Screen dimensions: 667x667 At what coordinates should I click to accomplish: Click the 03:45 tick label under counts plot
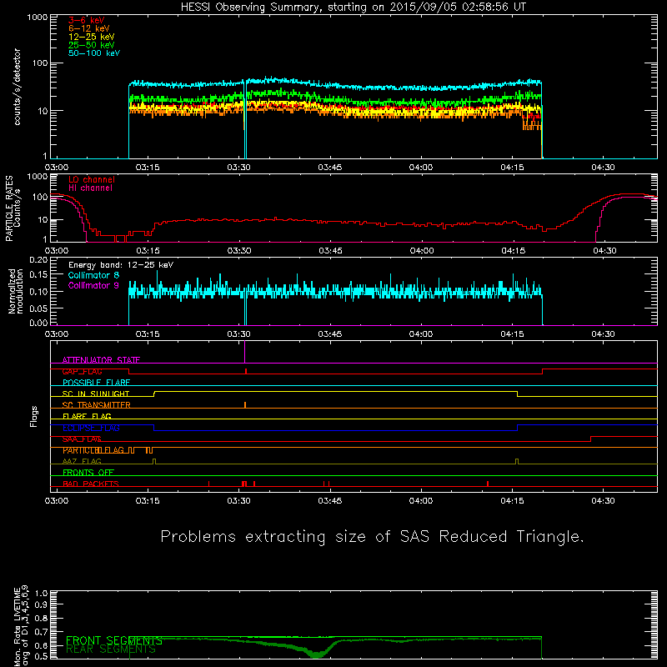[x=329, y=168]
